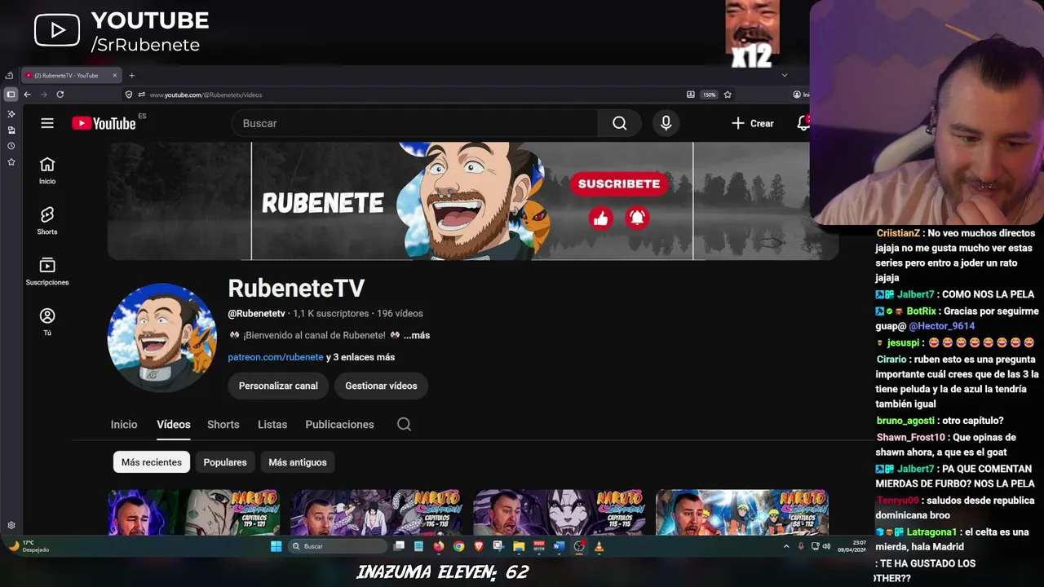This screenshot has width=1044, height=587.
Task: Click the @Hector_9614 mention in chat
Action: tap(942, 326)
